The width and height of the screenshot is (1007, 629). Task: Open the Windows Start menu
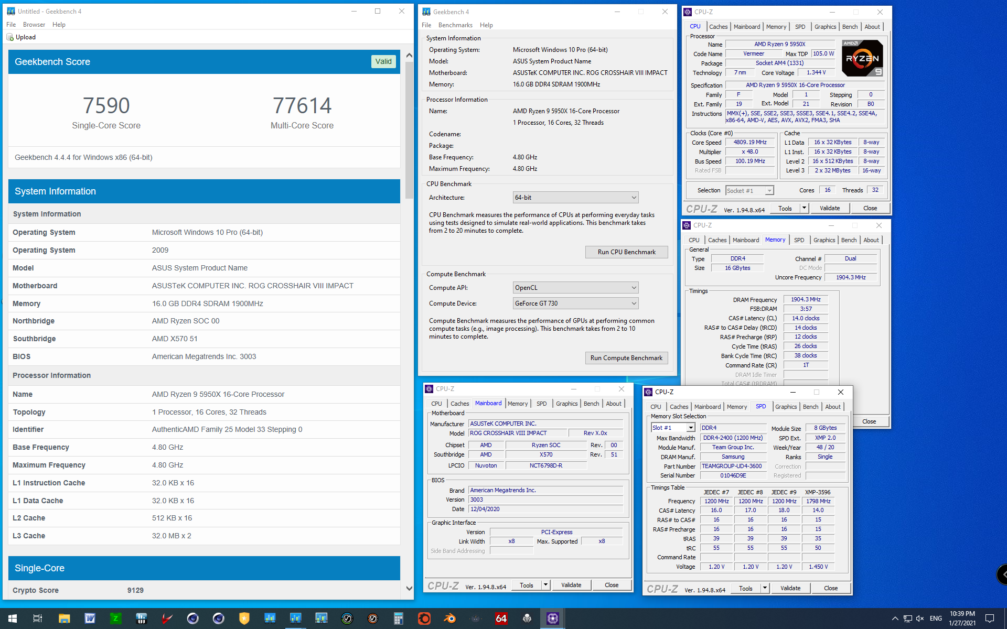13,619
